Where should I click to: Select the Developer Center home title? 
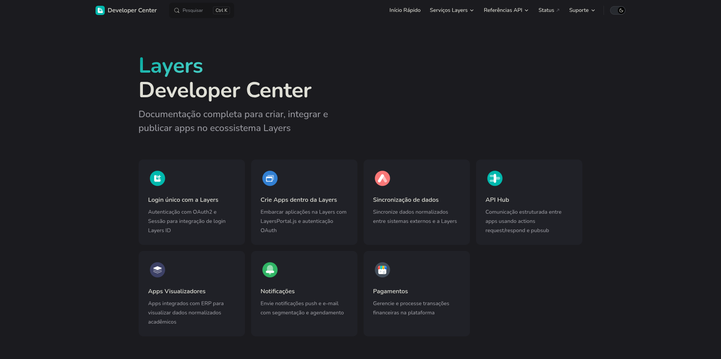132,10
